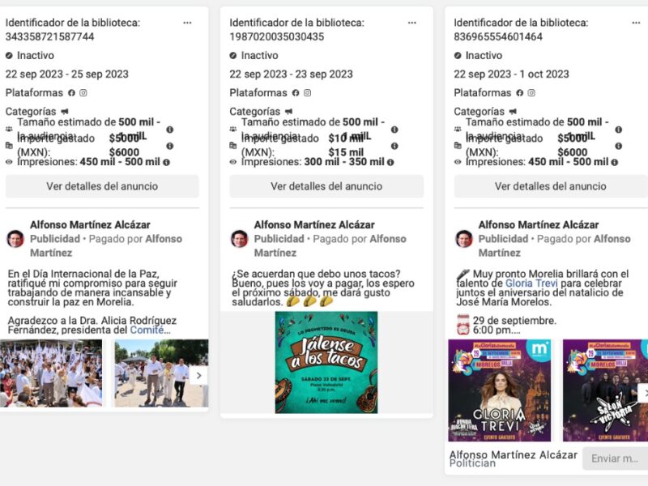
Task: Show audience size info in first ad card
Action: point(169,130)
